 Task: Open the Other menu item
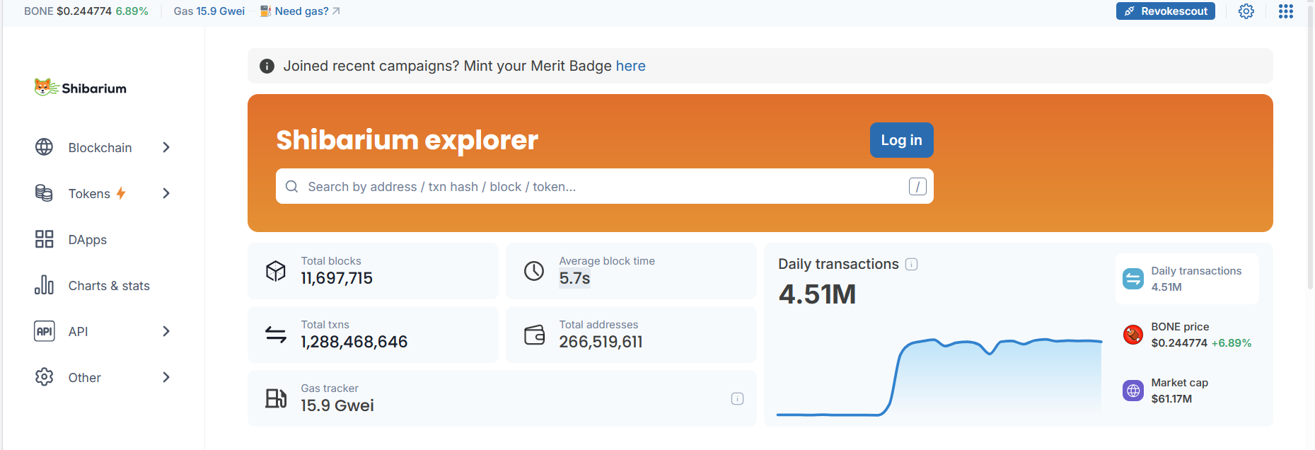pyautogui.click(x=103, y=377)
